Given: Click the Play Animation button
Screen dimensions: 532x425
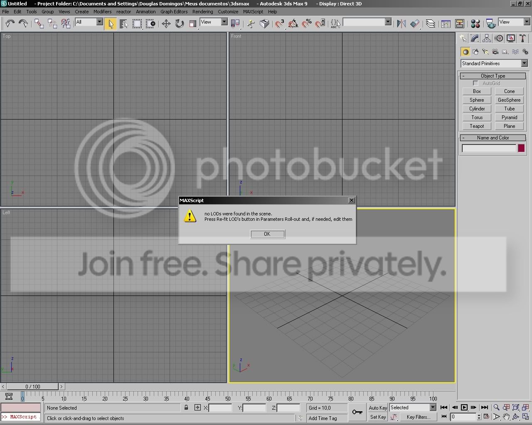Looking at the screenshot, I should coord(464,408).
